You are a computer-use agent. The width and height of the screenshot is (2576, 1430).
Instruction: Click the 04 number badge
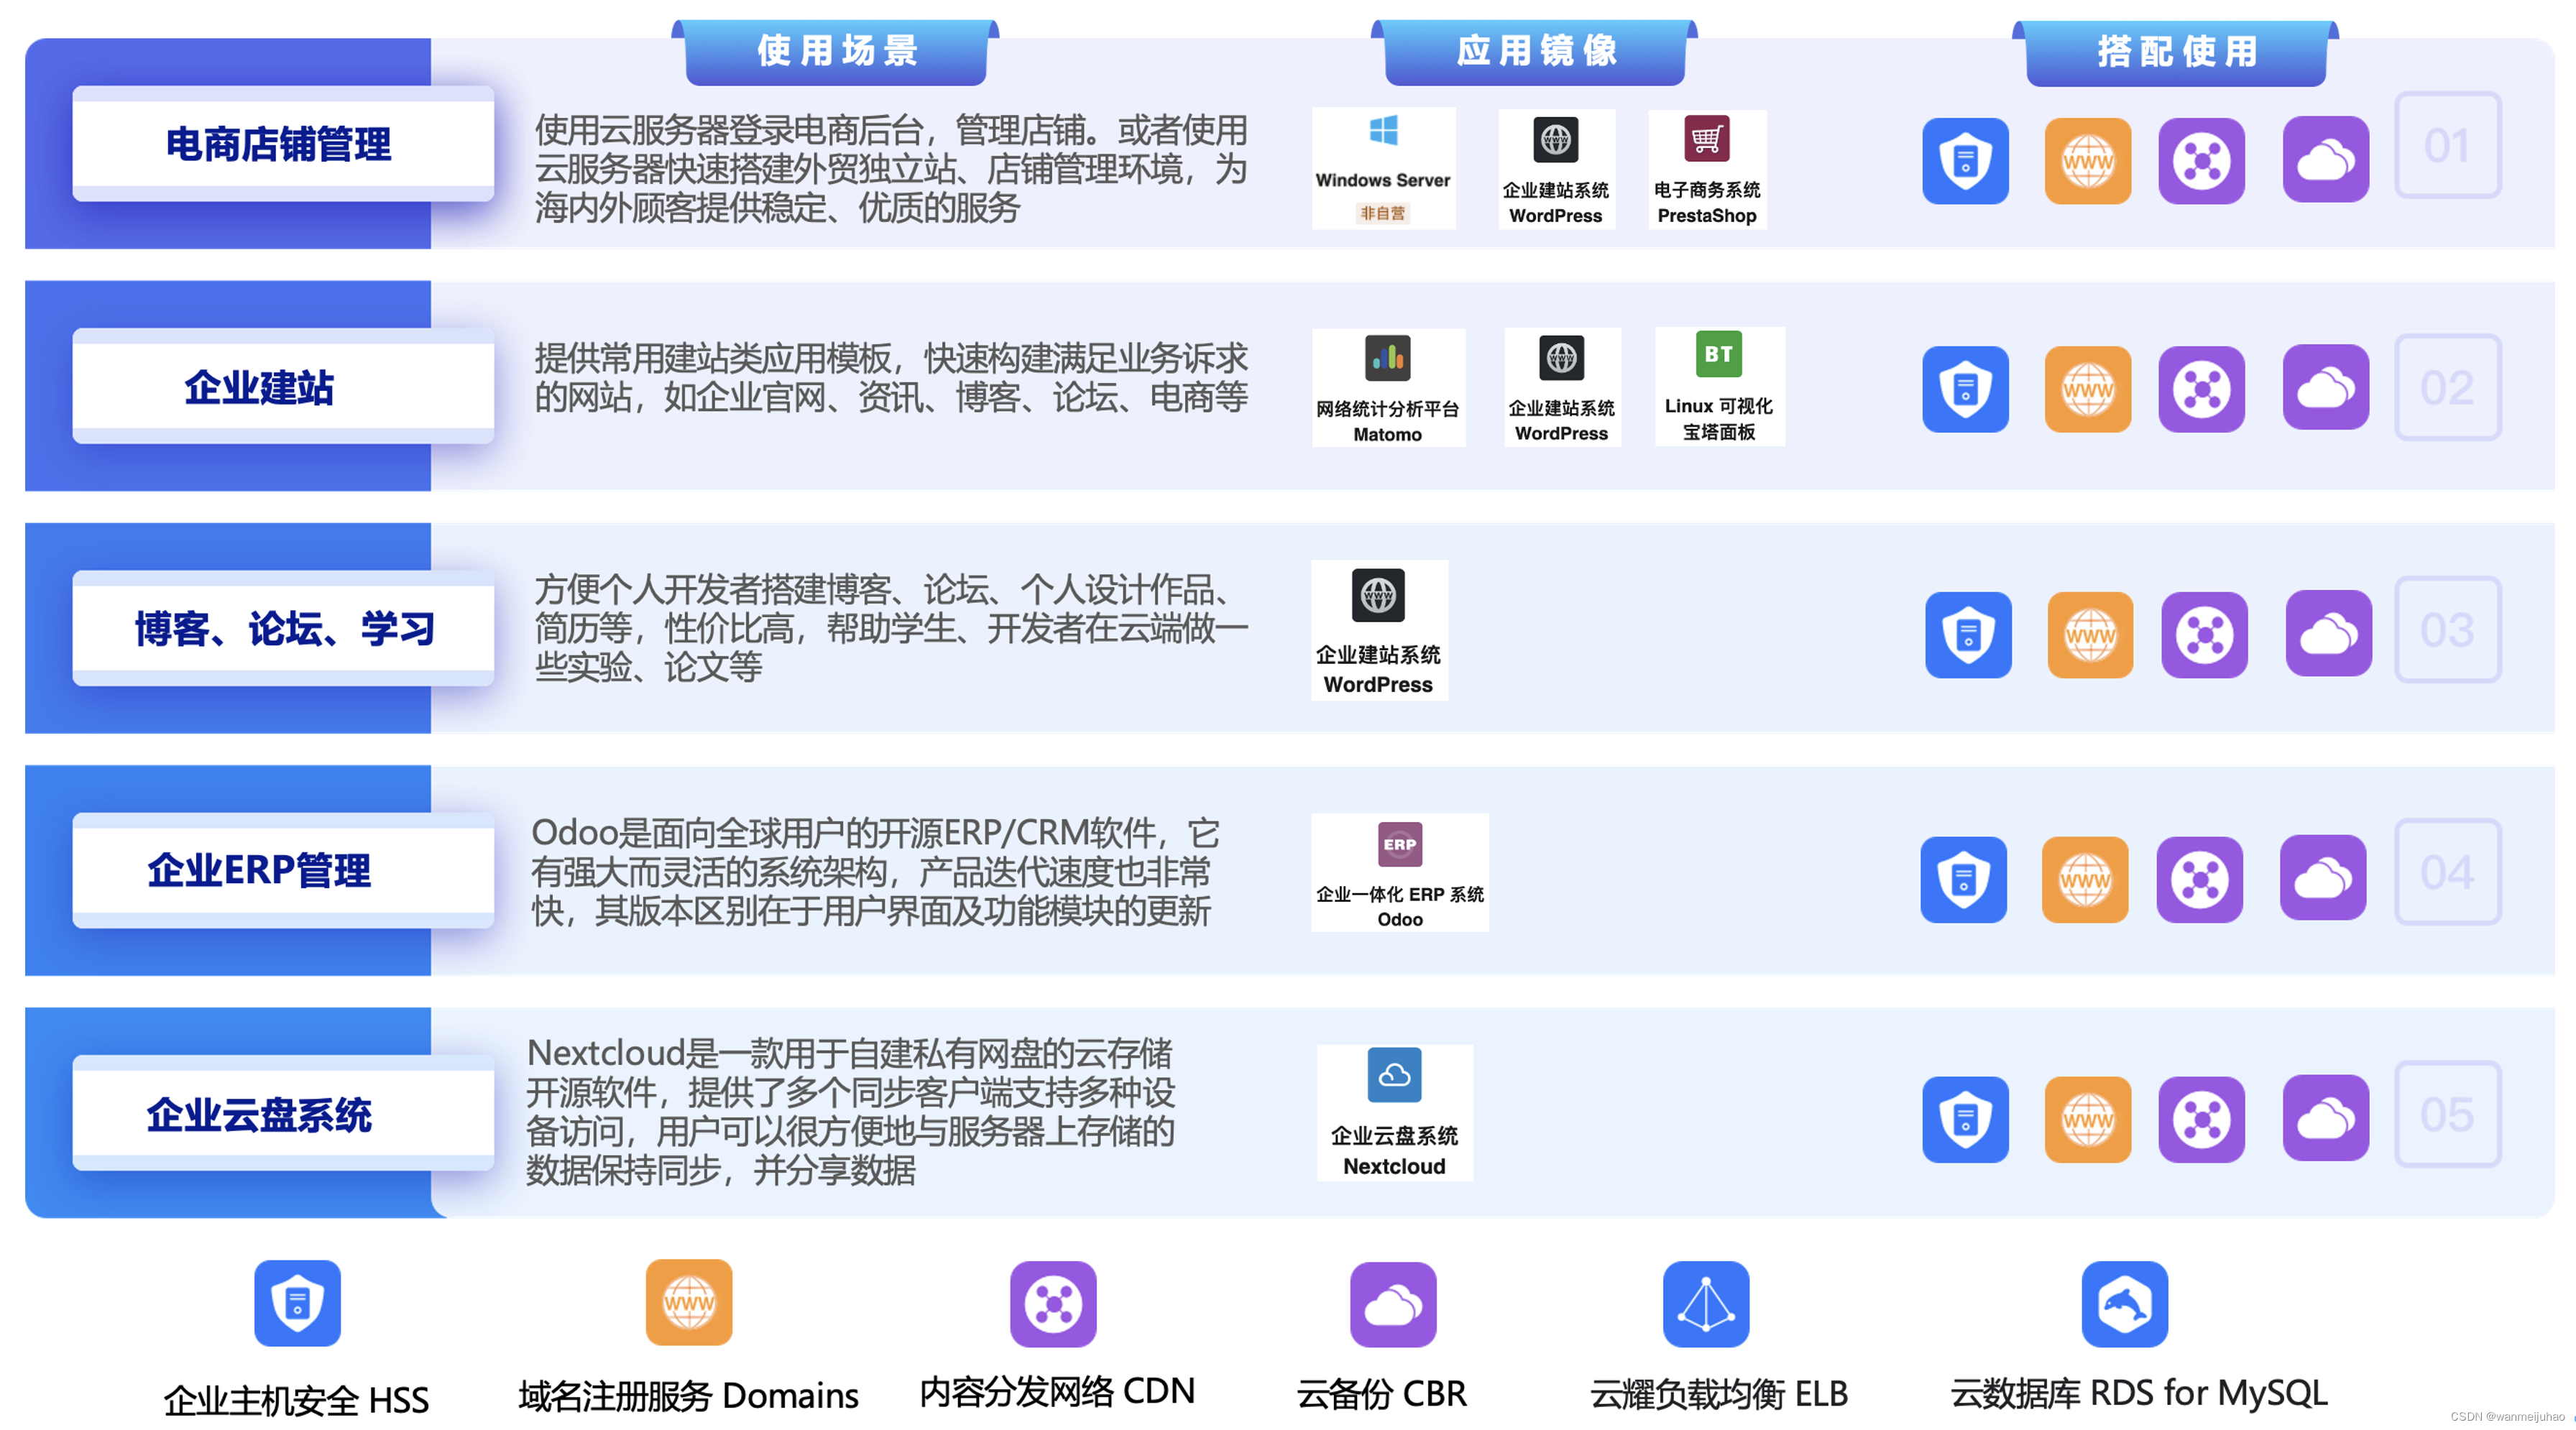[x=2447, y=872]
